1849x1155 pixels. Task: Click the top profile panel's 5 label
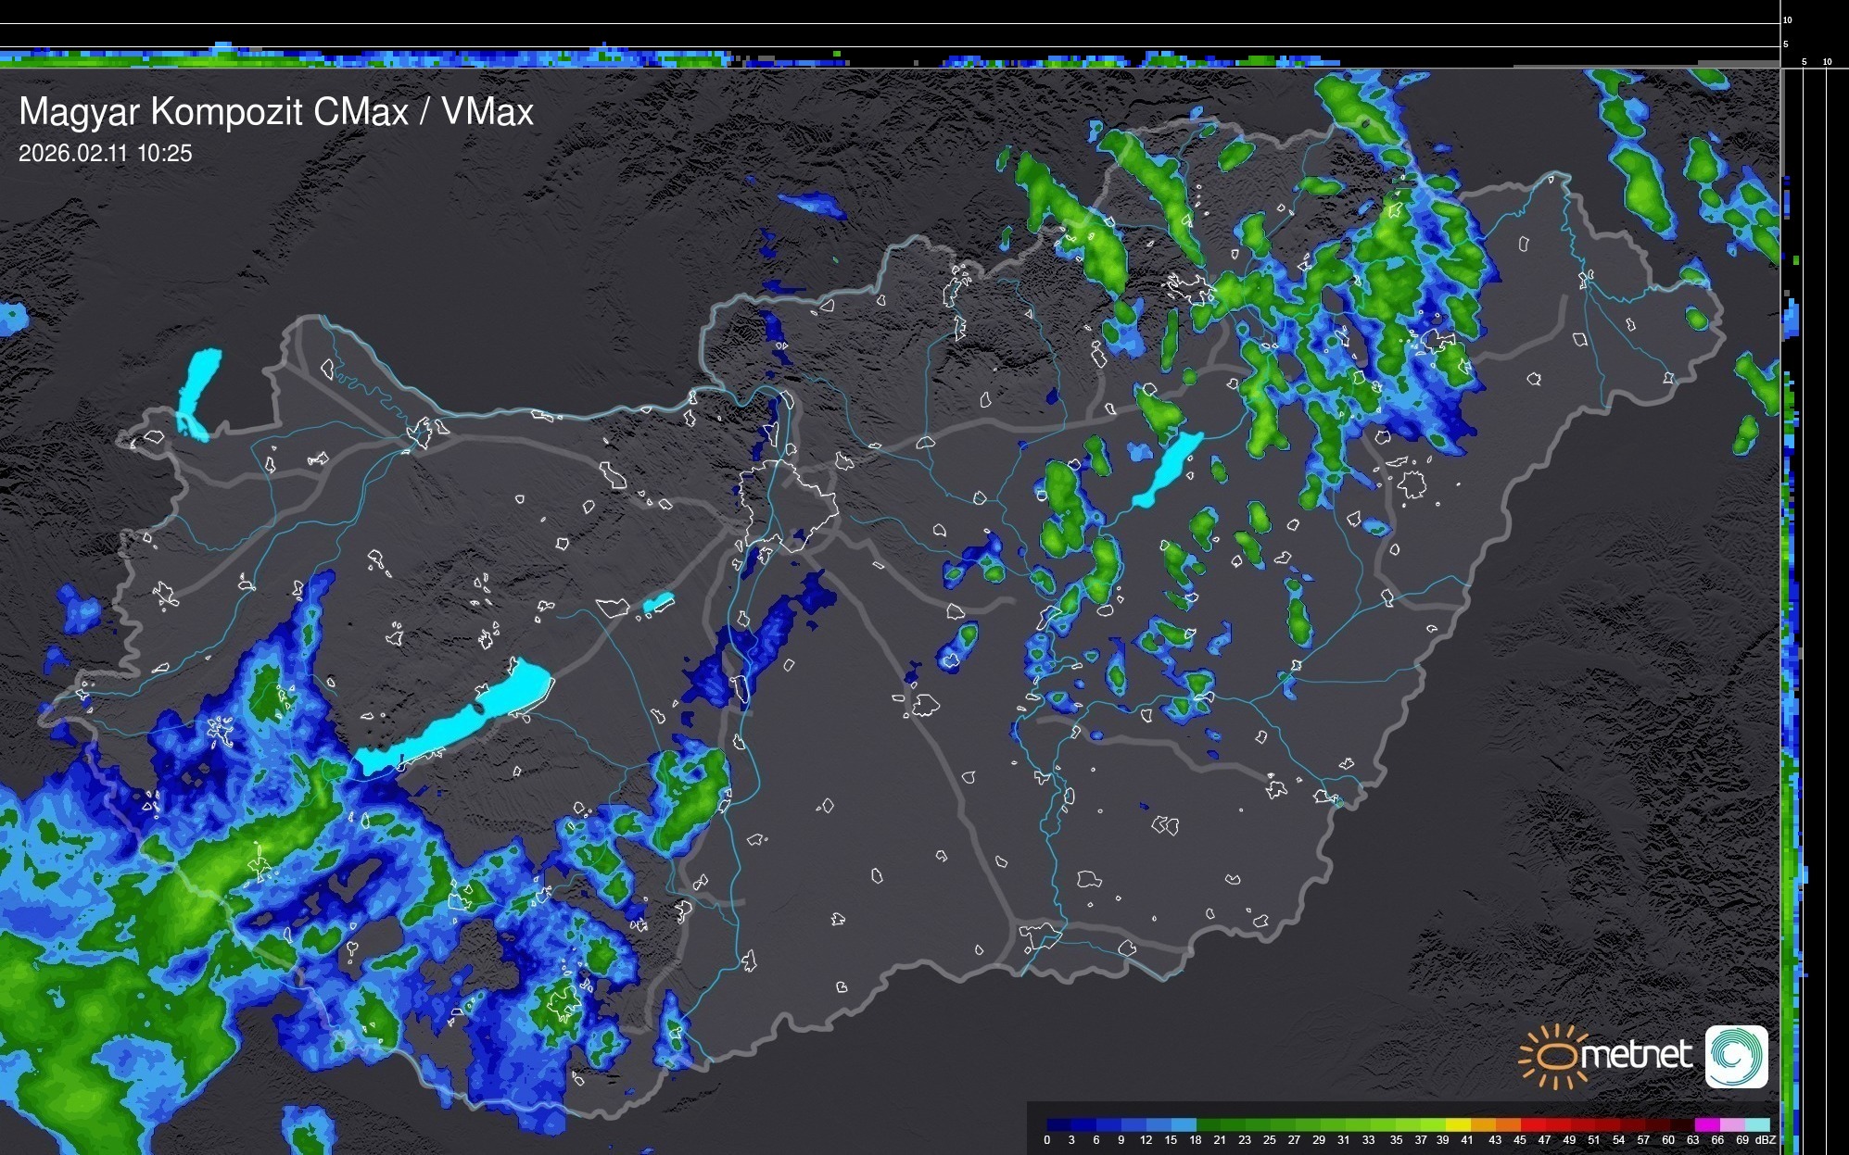(1785, 44)
